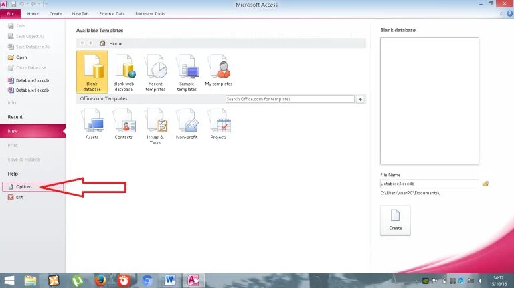Viewport: 514px width, 288px height.
Task: Go forward in template navigation
Action: click(90, 43)
